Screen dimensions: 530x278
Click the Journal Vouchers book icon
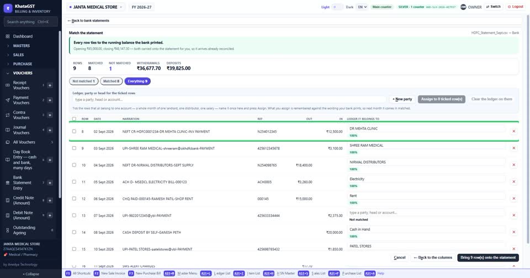[7, 130]
